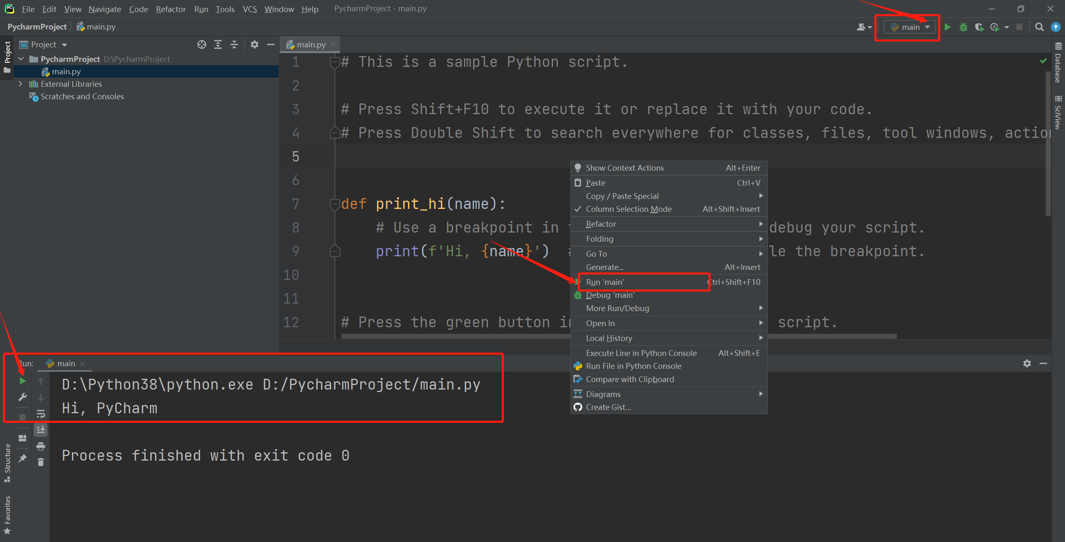Toggle soft-wrap in Run console
Screen dimensions: 1065x542
point(41,414)
